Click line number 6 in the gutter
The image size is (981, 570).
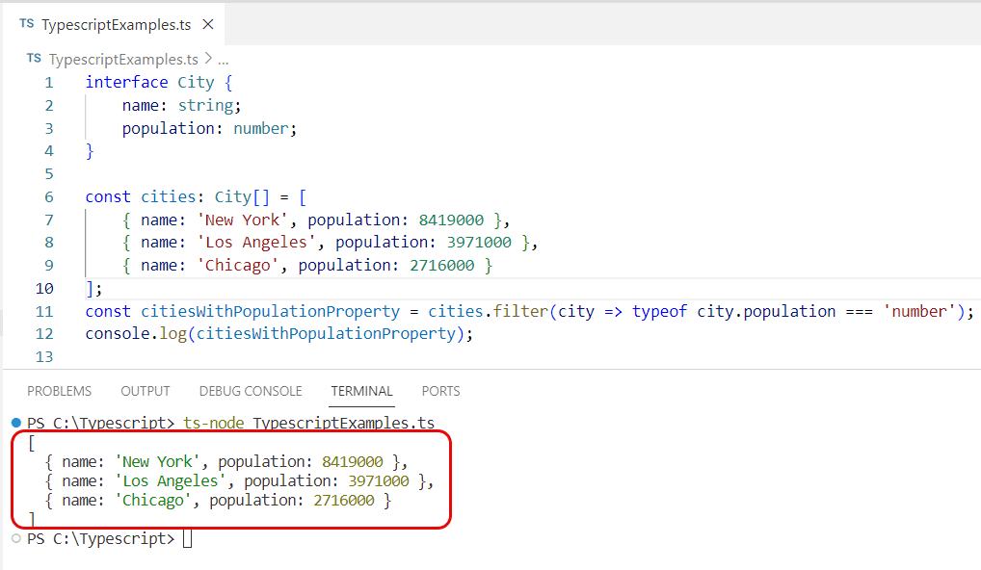click(x=49, y=197)
